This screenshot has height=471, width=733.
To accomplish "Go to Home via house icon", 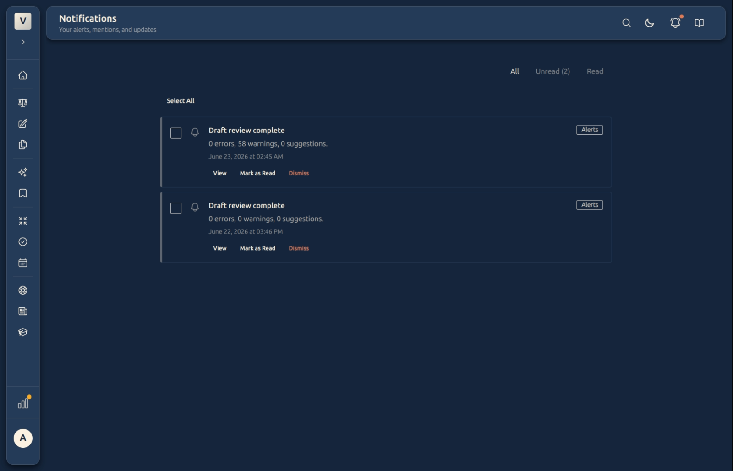I will (23, 75).
